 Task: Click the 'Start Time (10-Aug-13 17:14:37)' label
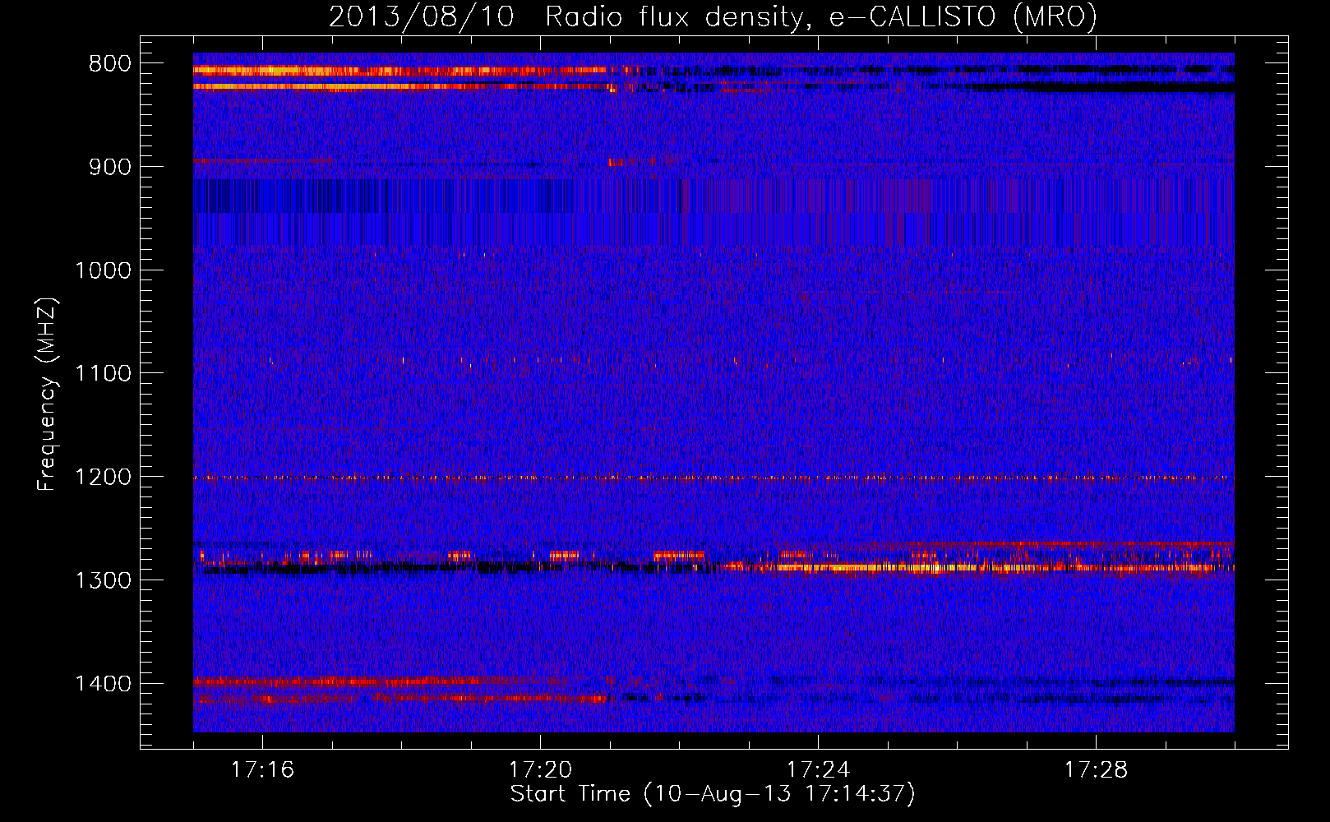(x=713, y=794)
